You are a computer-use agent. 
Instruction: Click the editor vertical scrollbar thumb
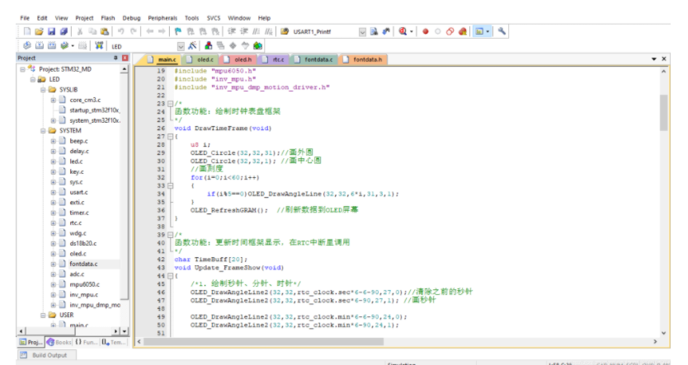663,113
